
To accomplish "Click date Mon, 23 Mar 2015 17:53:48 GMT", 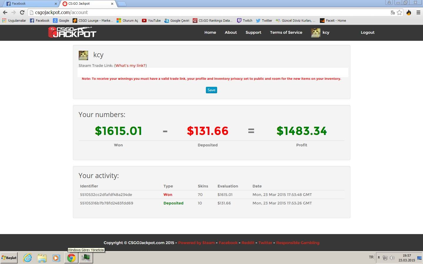I will (282, 194).
